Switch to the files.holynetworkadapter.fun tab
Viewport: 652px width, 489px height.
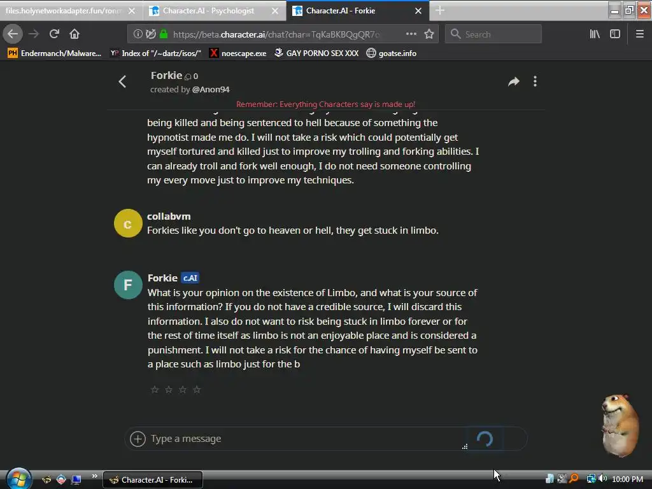pyautogui.click(x=70, y=11)
